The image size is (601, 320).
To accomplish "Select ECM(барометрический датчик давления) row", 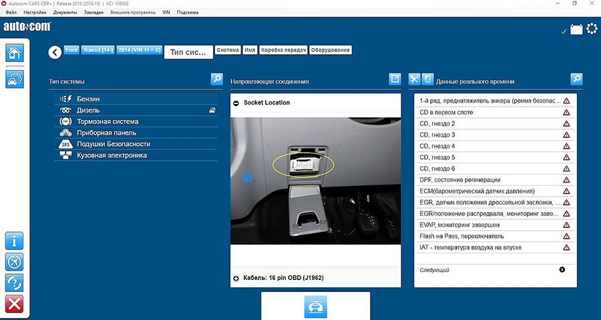I will coord(494,191).
